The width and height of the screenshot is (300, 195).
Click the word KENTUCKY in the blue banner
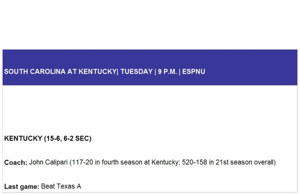(x=97, y=71)
